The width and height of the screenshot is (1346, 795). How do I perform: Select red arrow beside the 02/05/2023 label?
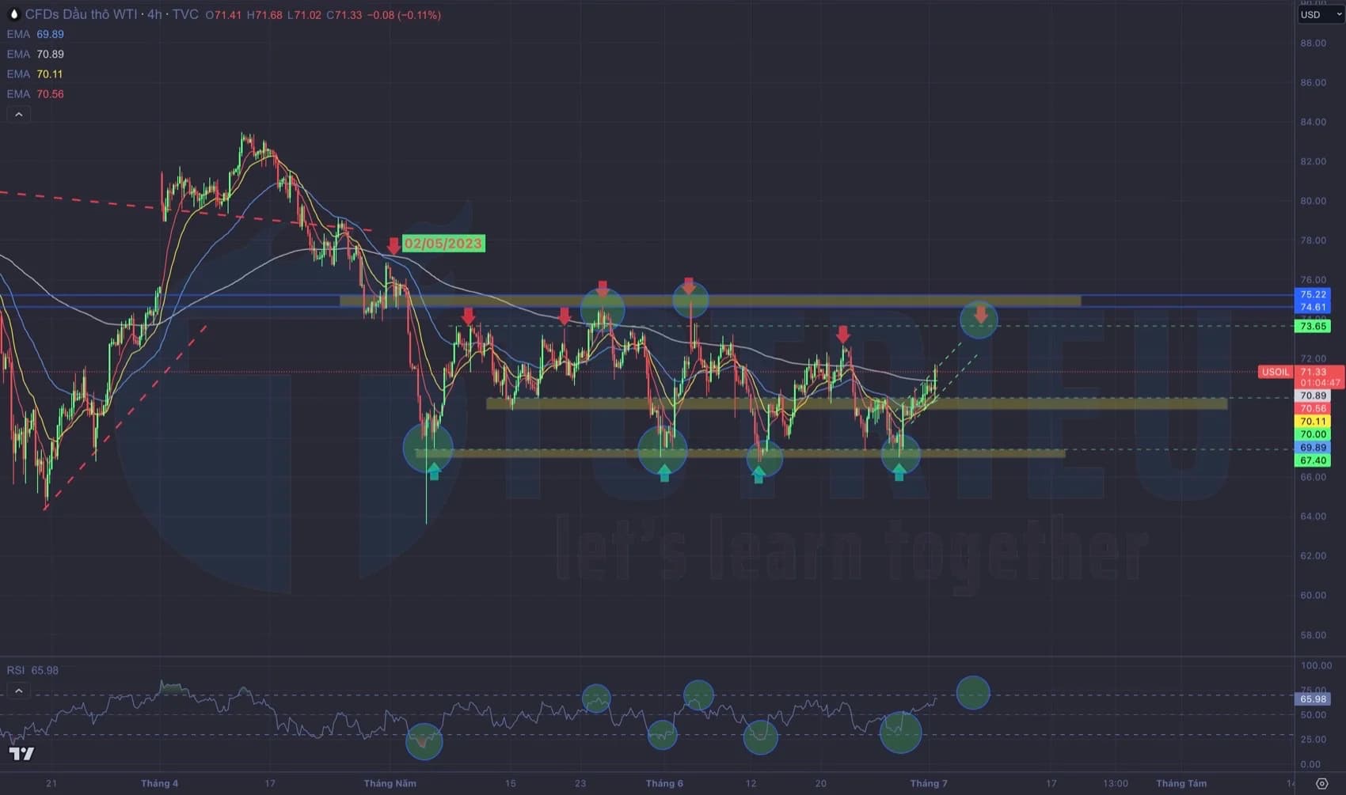click(x=394, y=245)
